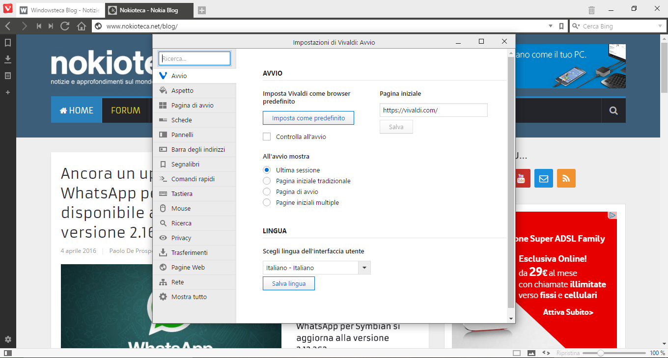Go forward with the forward arrow

(24, 26)
